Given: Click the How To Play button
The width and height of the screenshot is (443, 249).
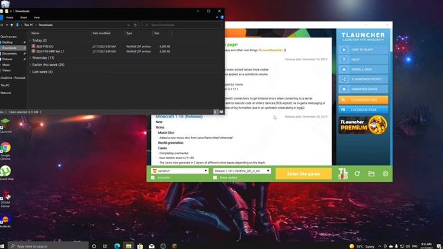Looking at the screenshot, I should tap(363, 50).
